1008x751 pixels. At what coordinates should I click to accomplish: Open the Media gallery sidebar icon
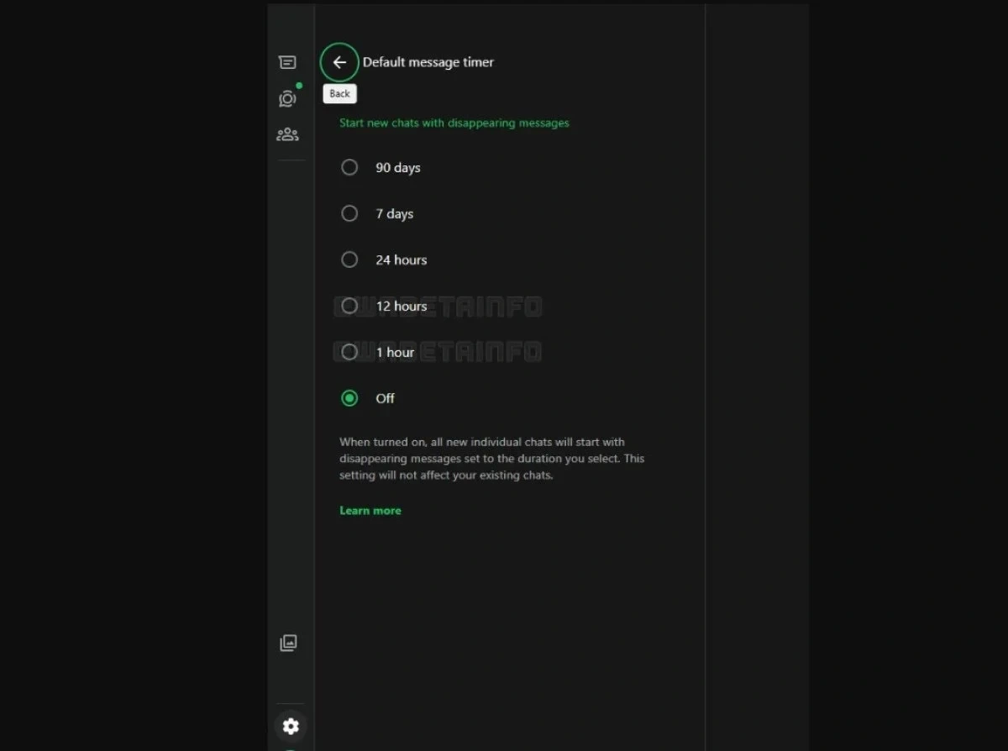tap(288, 643)
